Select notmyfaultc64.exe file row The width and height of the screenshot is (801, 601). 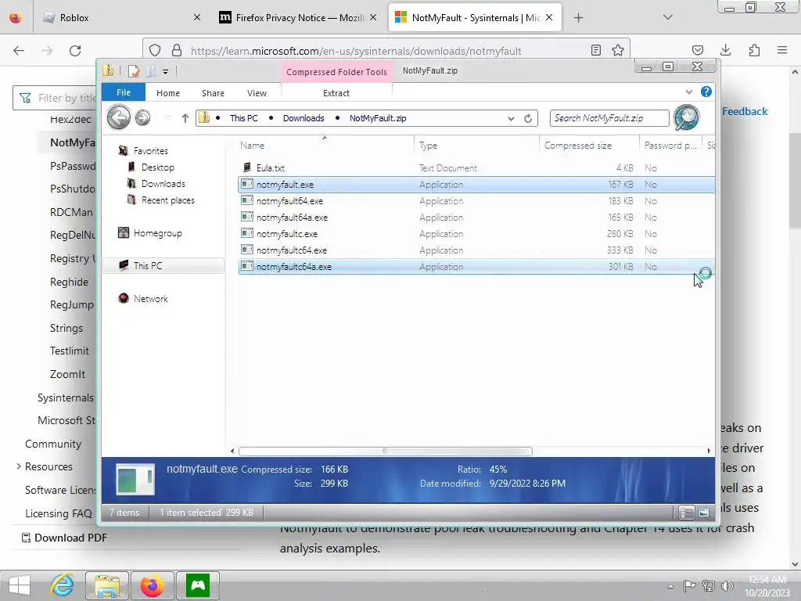pyautogui.click(x=476, y=250)
